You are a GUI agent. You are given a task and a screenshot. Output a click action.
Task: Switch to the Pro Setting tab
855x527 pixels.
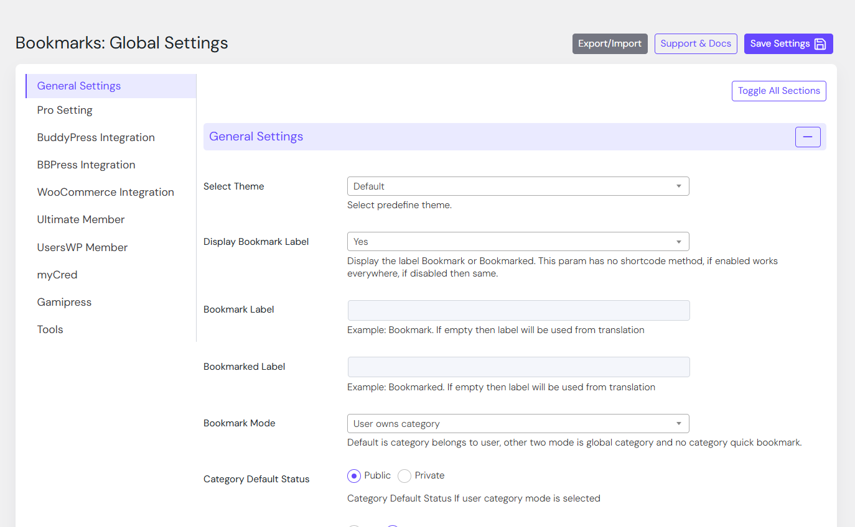click(x=65, y=110)
